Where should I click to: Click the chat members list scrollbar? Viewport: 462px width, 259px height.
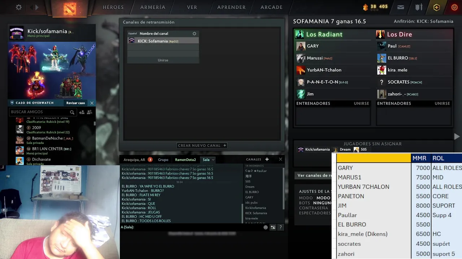[283, 189]
